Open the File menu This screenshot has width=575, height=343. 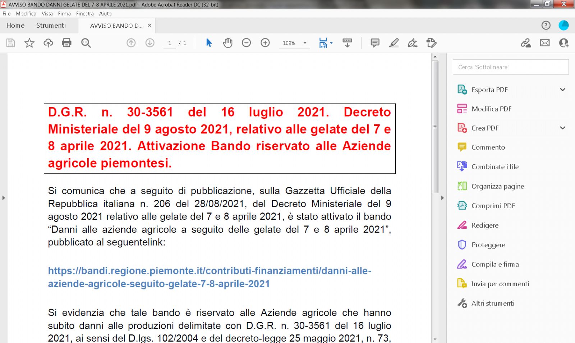tap(6, 14)
